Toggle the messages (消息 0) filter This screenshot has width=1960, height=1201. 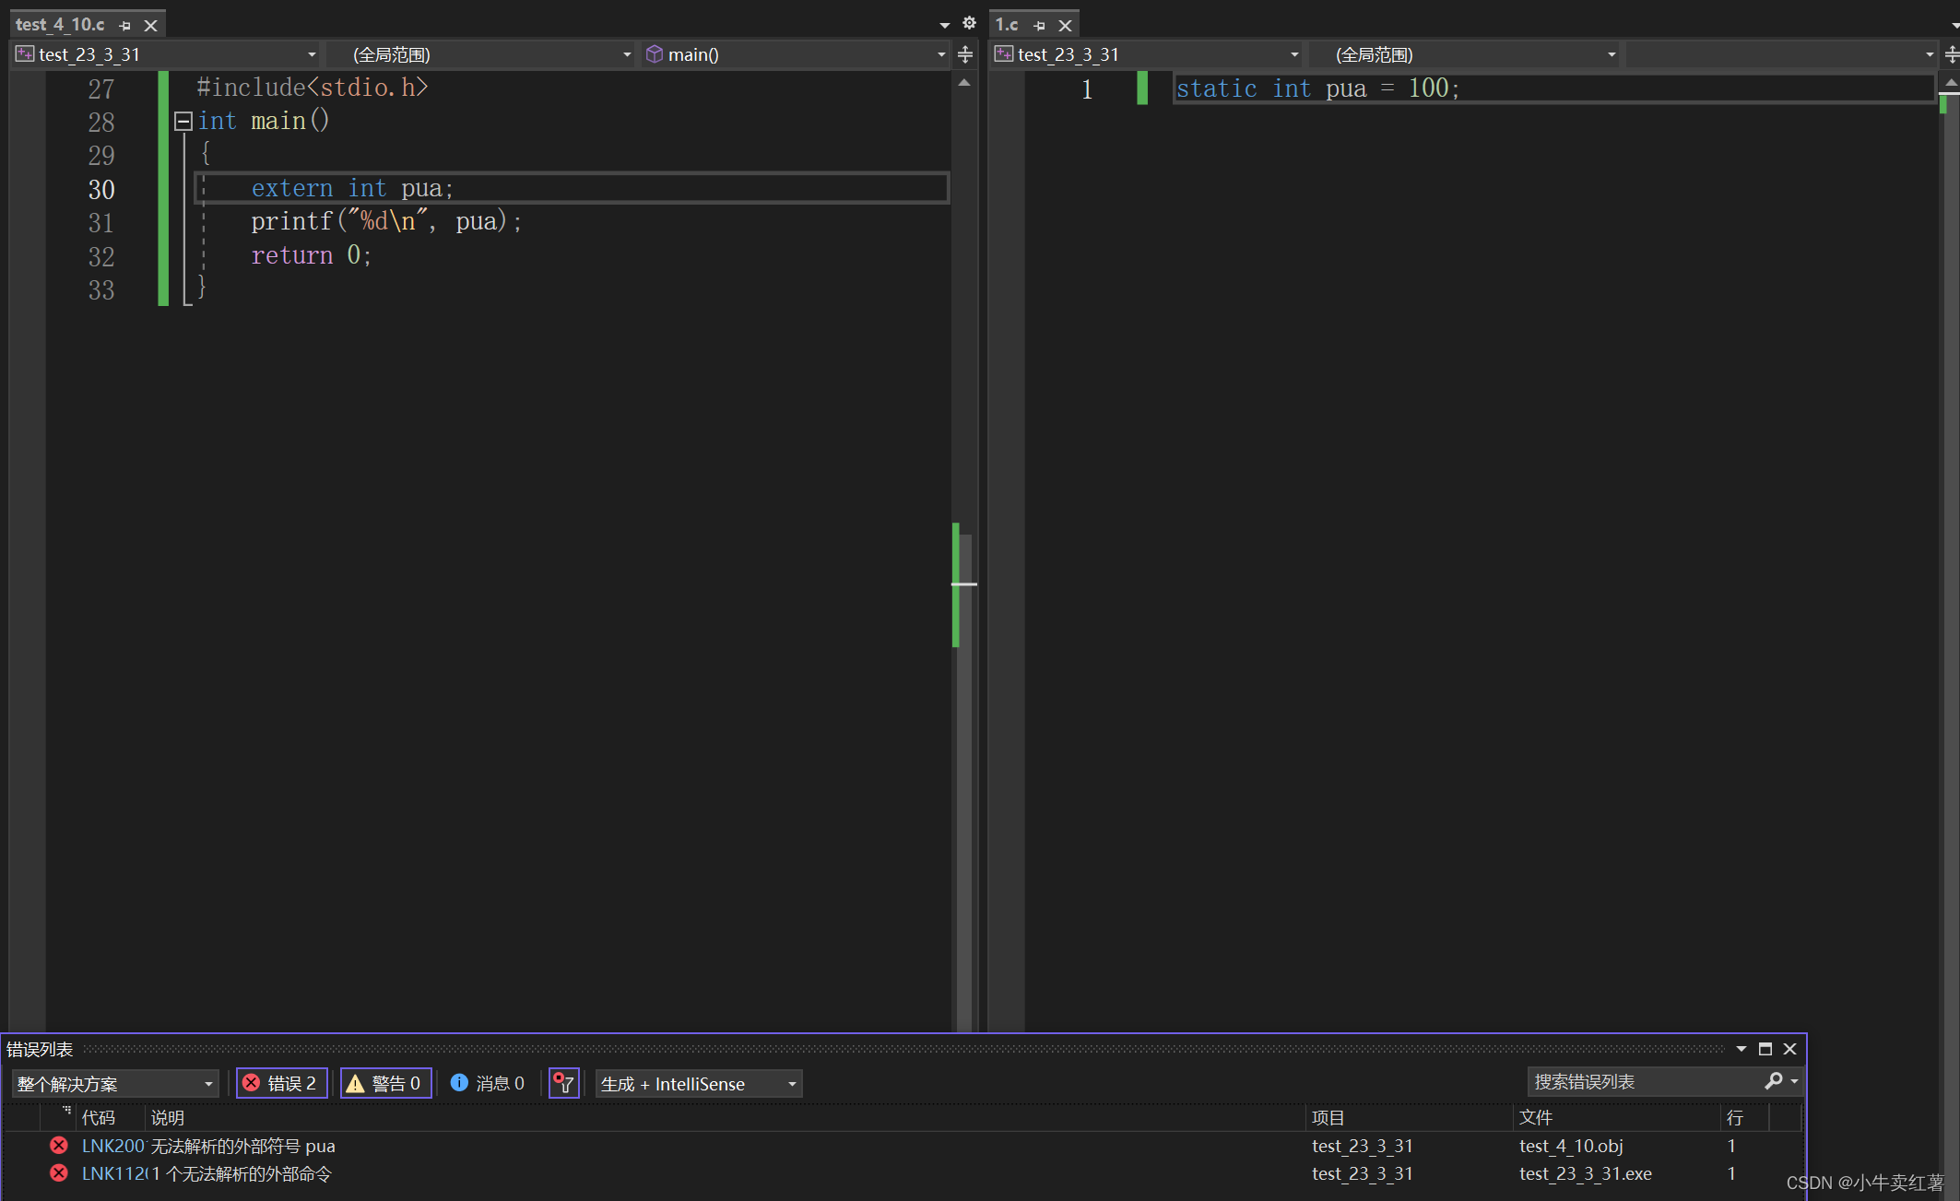click(487, 1083)
